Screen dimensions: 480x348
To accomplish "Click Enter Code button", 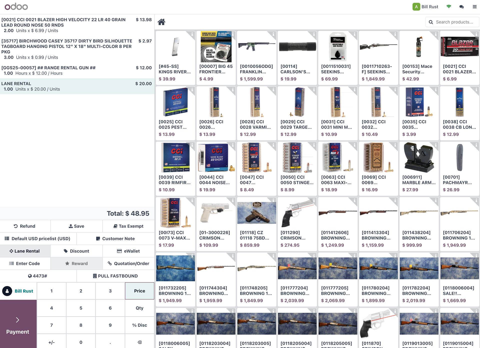I will click(25, 264).
